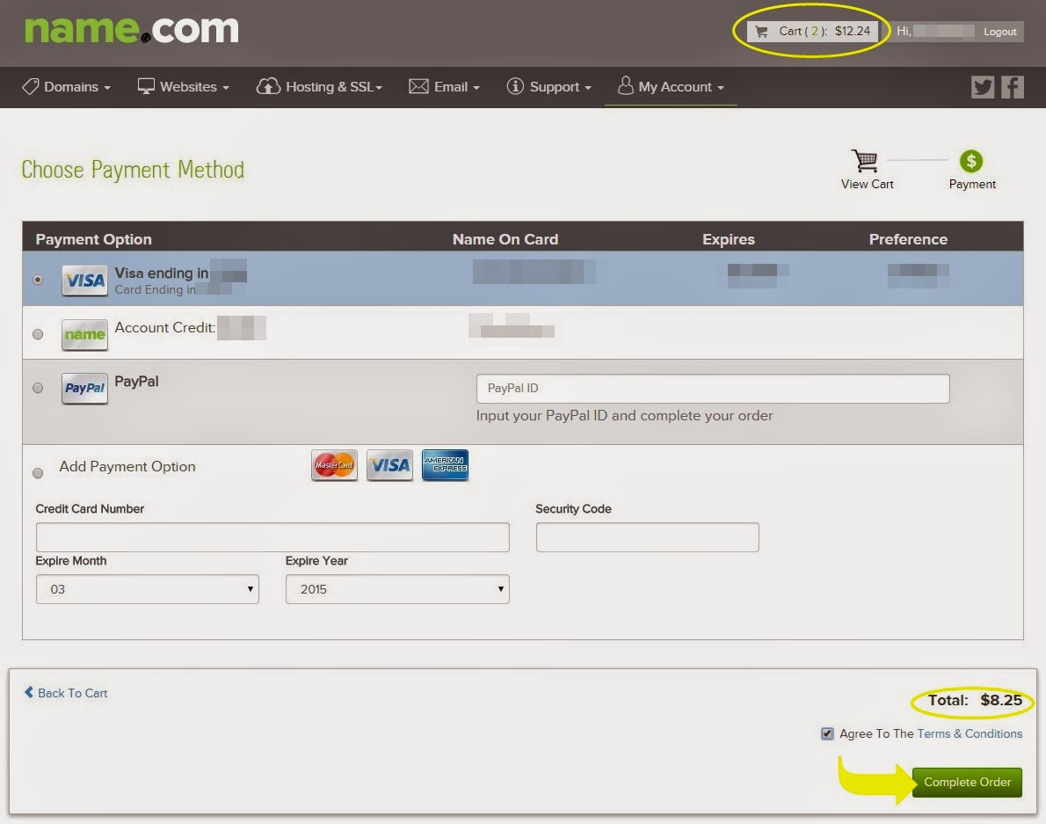Click the Domains tag icon
Screen dimensions: 1046x824
[x=31, y=86]
